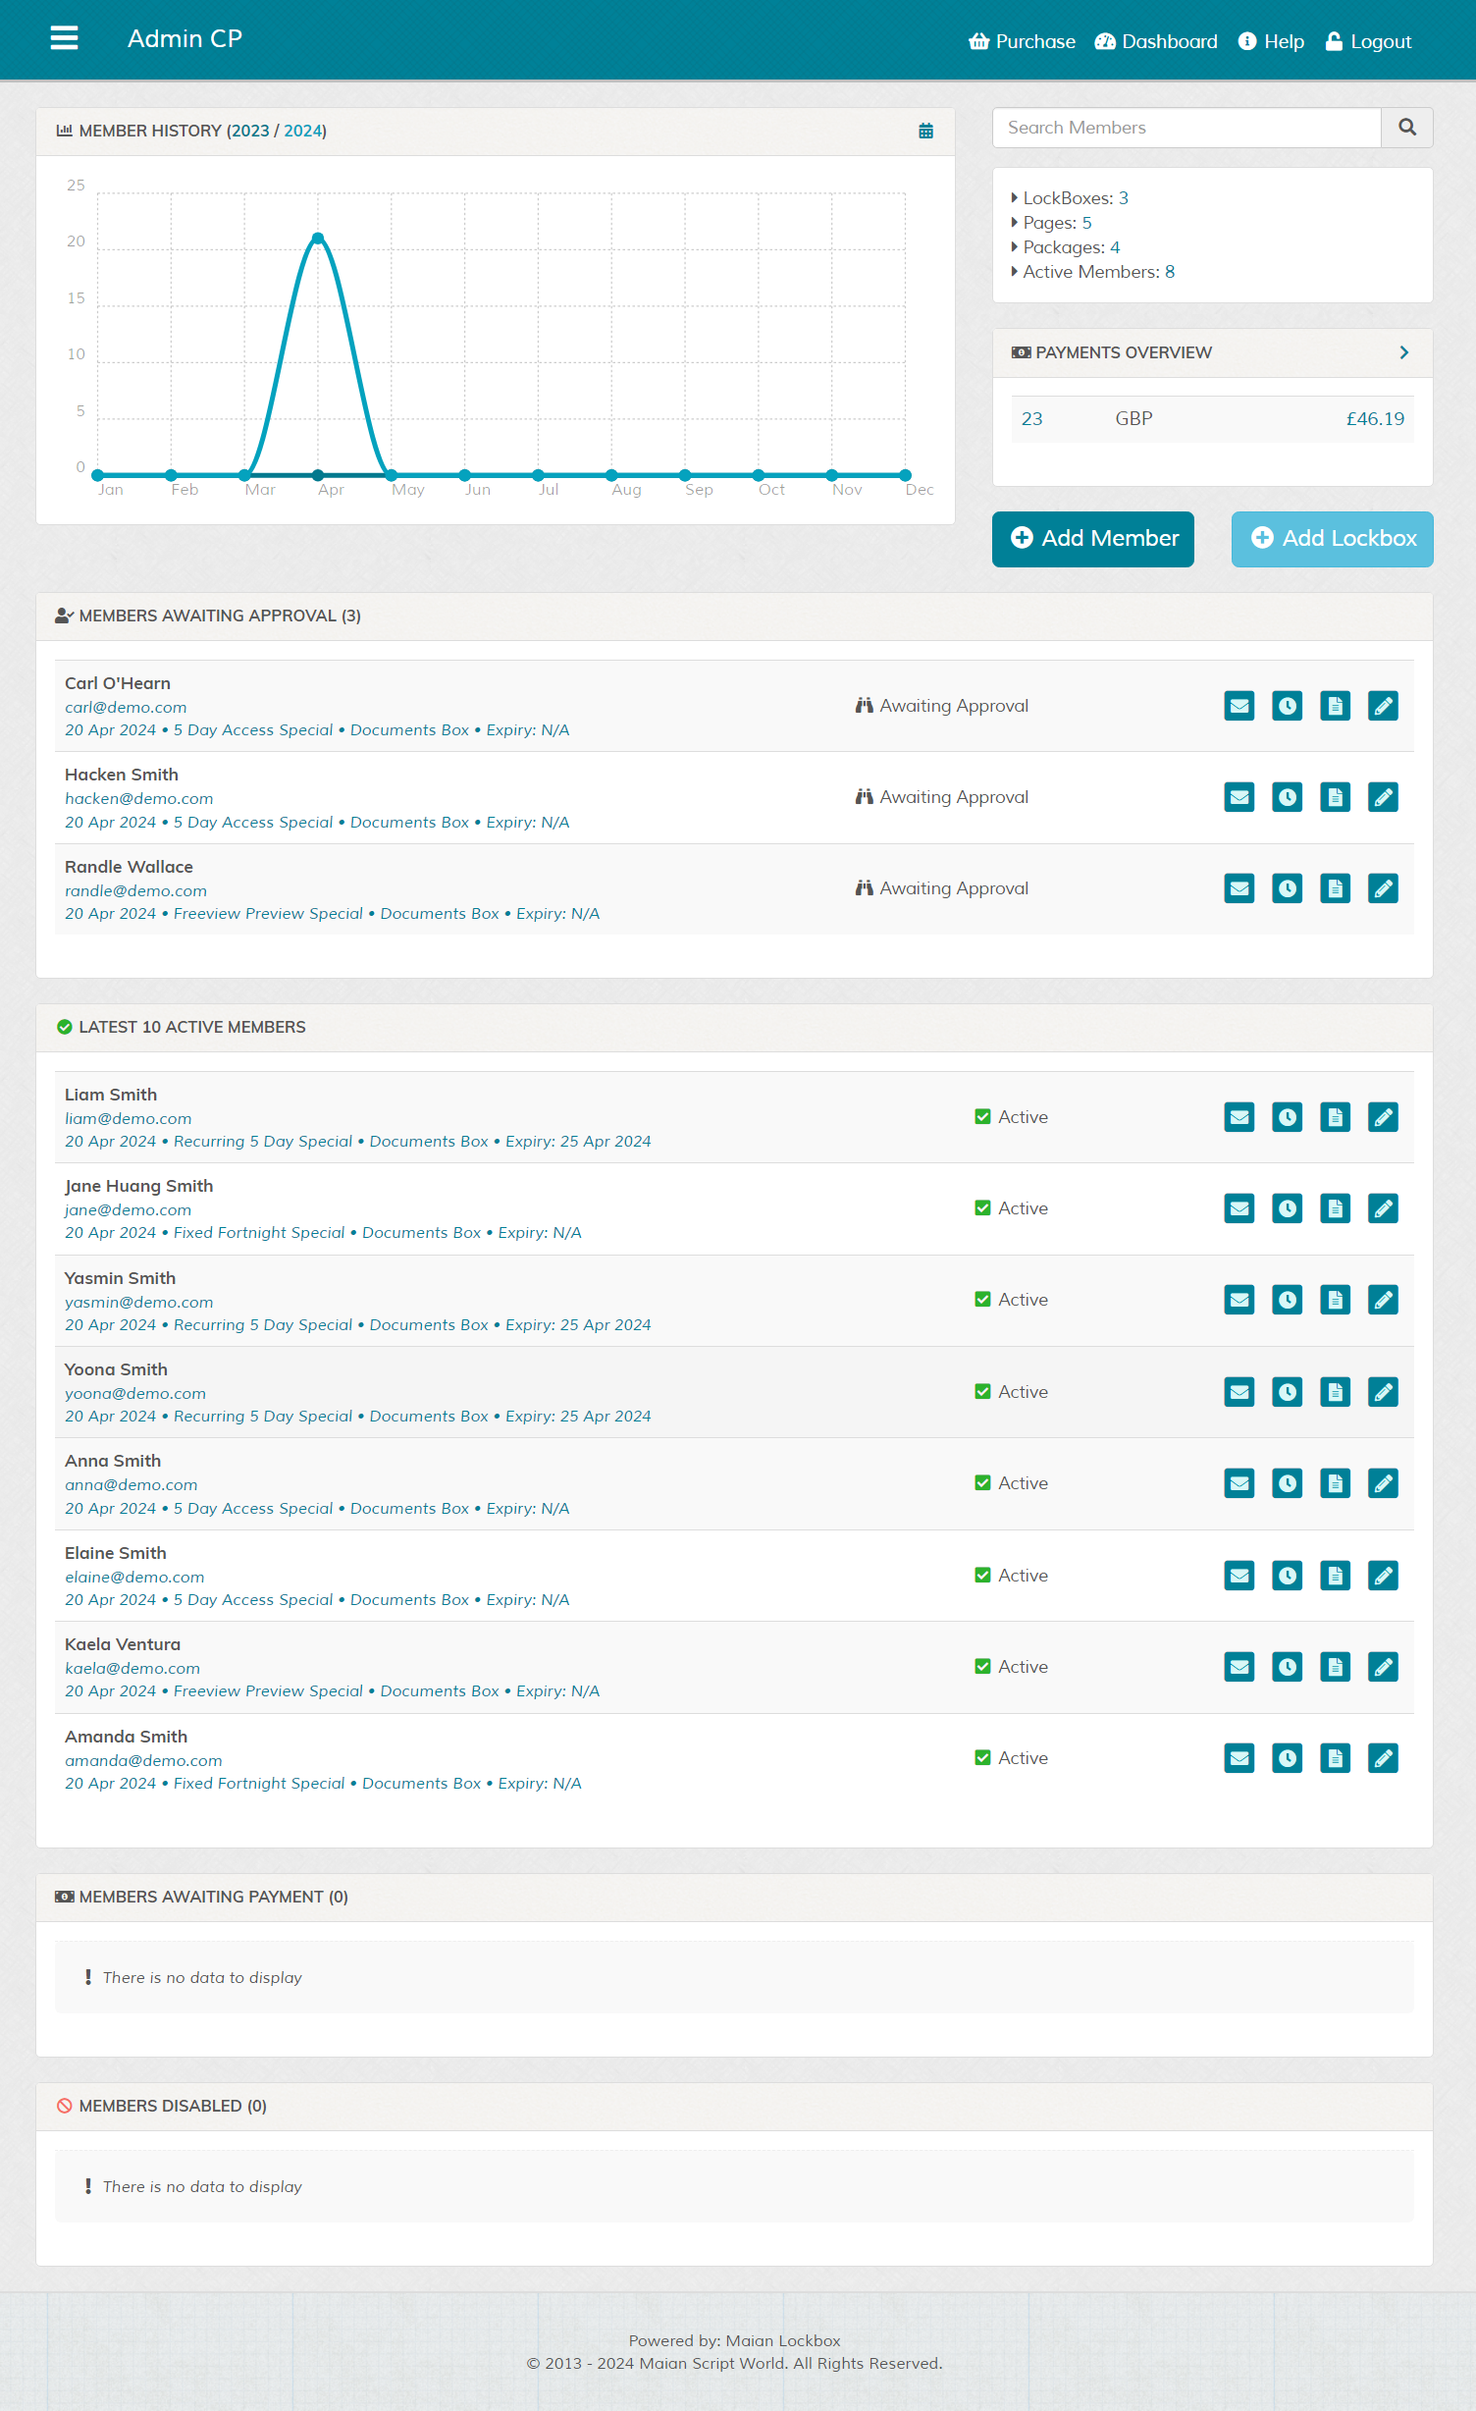Click Active checkmark for Anna Smith
The height and width of the screenshot is (2411, 1476).
[982, 1483]
